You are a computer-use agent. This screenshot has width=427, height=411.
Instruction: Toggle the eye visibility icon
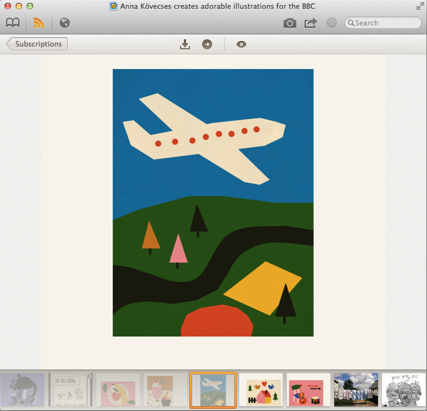click(x=241, y=44)
